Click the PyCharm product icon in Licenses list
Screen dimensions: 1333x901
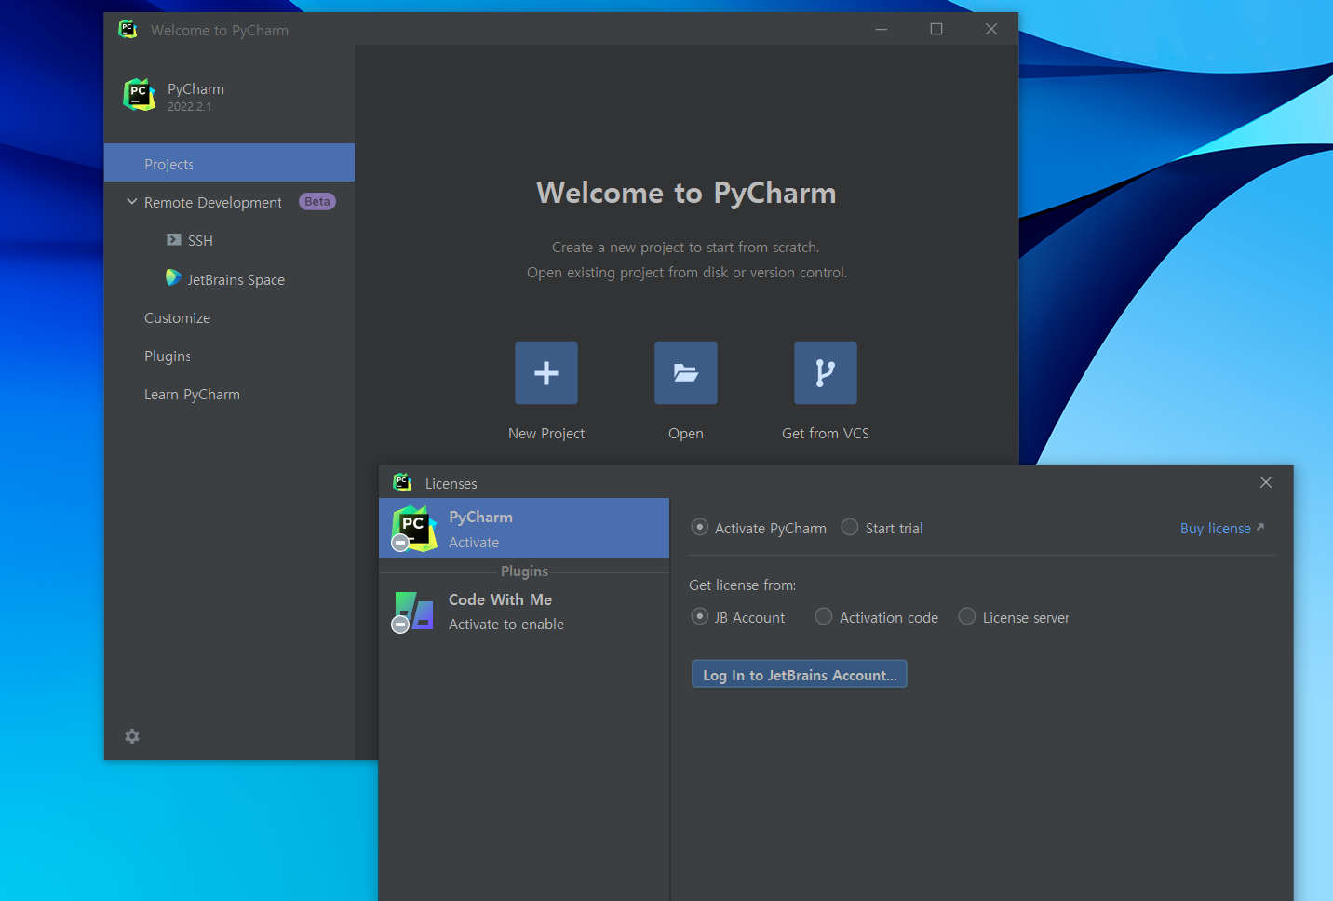[x=414, y=529]
